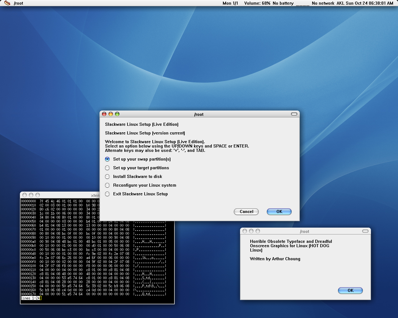This screenshot has height=318, width=398.
Task: Click the clock reading "Sun Oct 24 06:38:01 AM"
Action: [369, 3]
